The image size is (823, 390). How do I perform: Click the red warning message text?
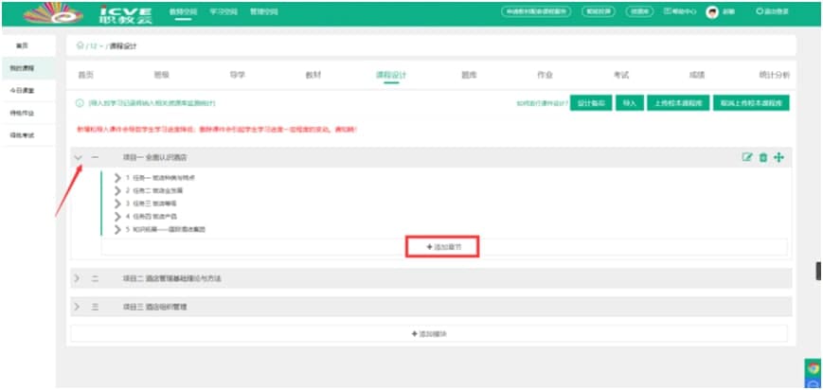pyautogui.click(x=217, y=129)
